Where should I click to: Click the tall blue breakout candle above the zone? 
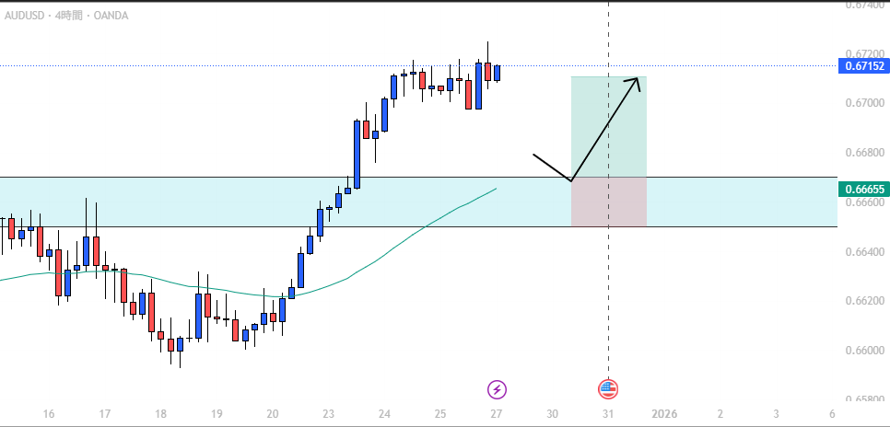pyautogui.click(x=357, y=153)
